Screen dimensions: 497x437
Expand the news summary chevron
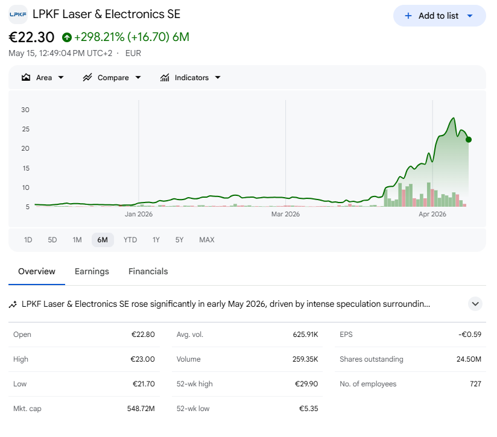[475, 304]
